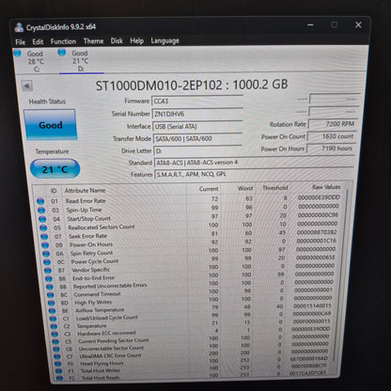Click the Attribute Name column header
391x391 pixels.
(x=85, y=191)
